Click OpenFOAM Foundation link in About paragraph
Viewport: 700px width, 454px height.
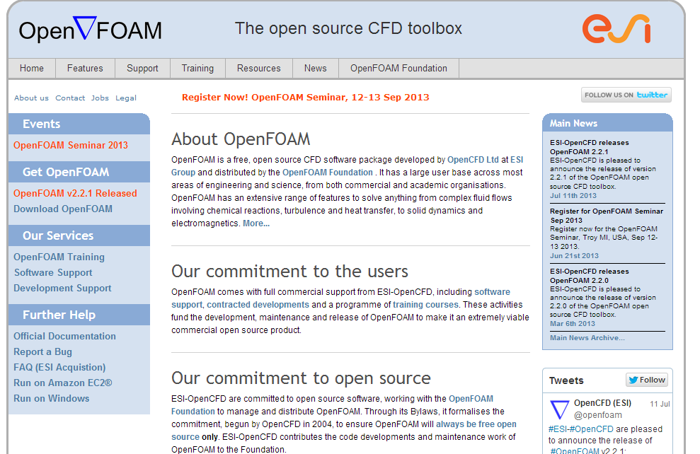(327, 173)
